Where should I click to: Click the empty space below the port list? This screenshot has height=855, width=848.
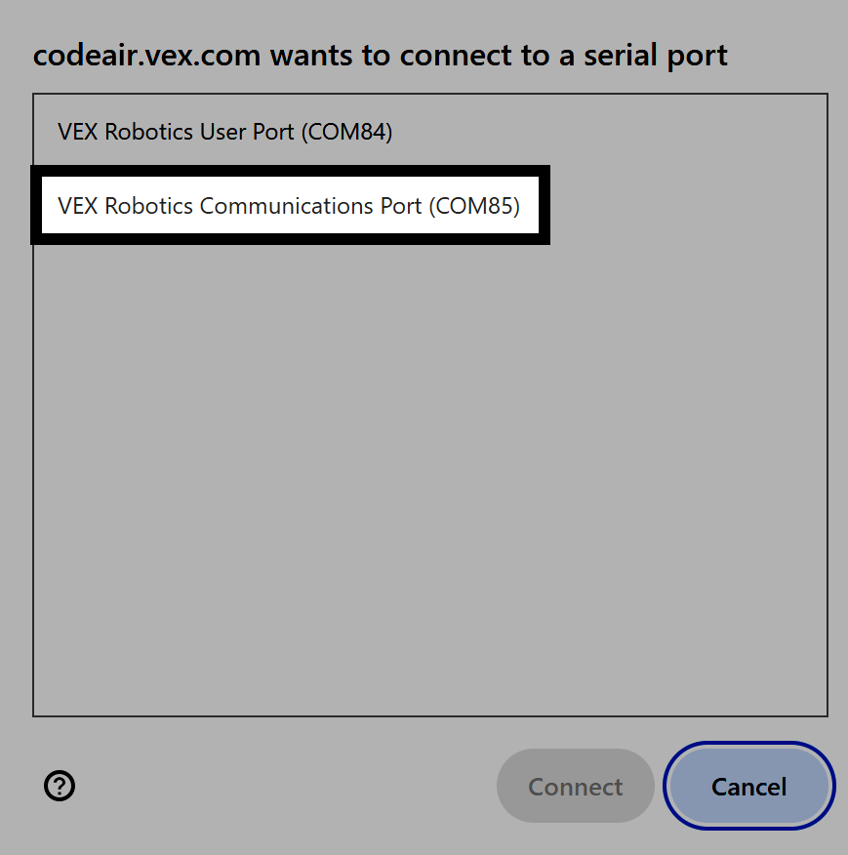(x=429, y=488)
